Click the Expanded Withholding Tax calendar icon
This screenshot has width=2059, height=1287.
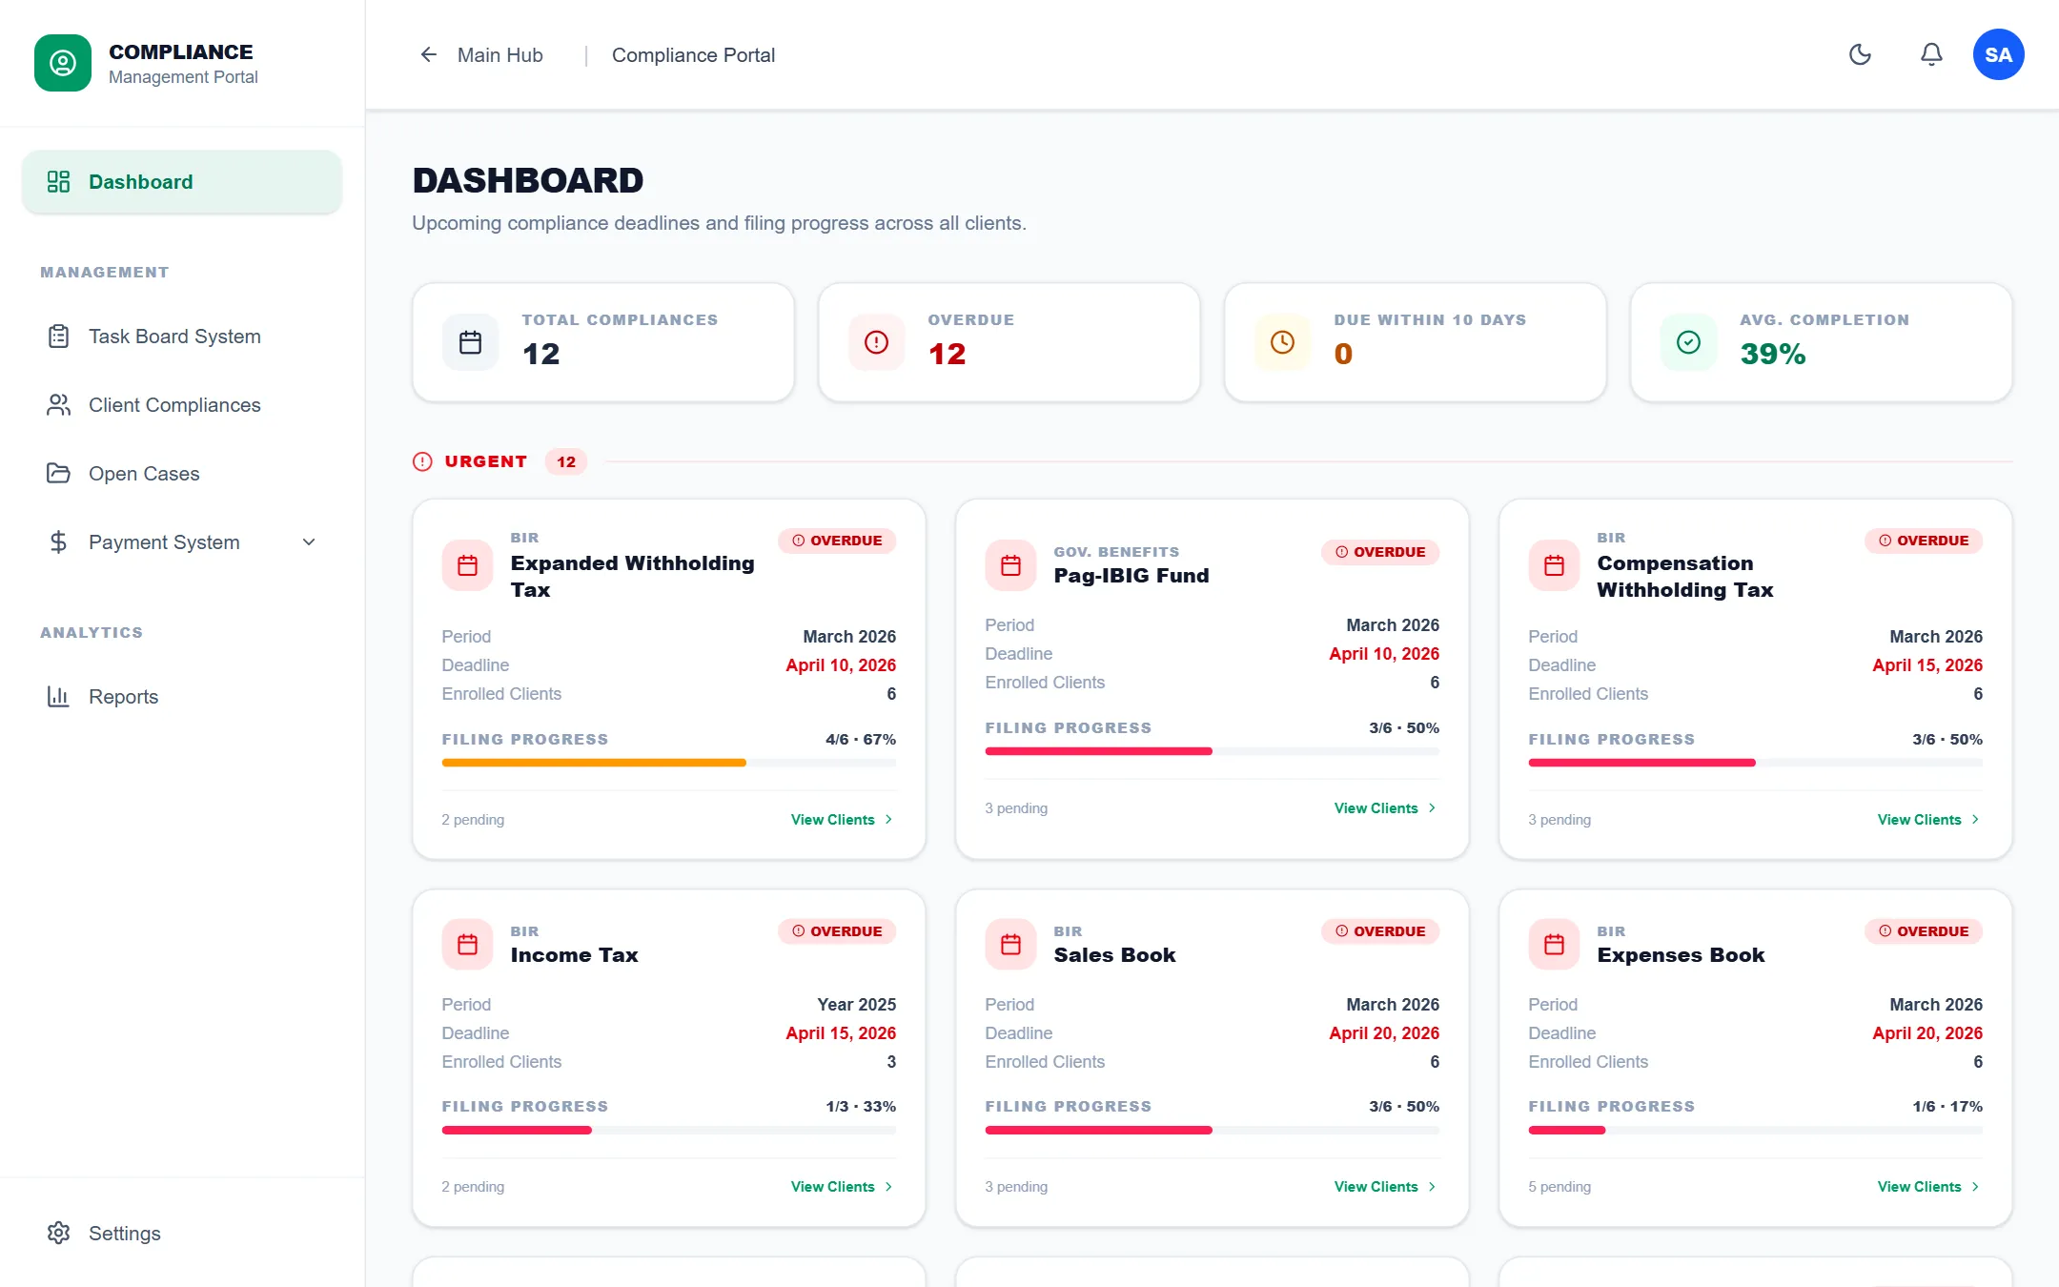pos(467,565)
